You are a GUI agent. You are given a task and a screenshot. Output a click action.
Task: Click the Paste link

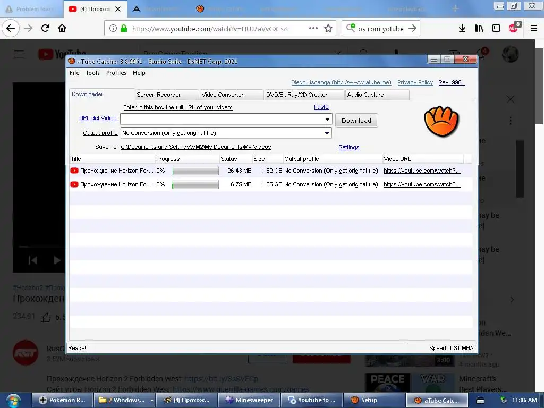[321, 107]
